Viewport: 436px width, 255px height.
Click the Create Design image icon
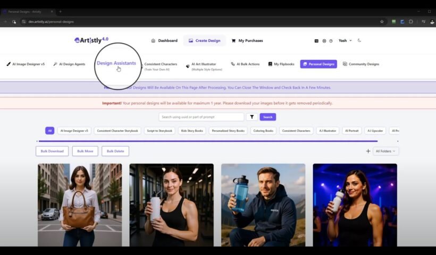(x=191, y=40)
